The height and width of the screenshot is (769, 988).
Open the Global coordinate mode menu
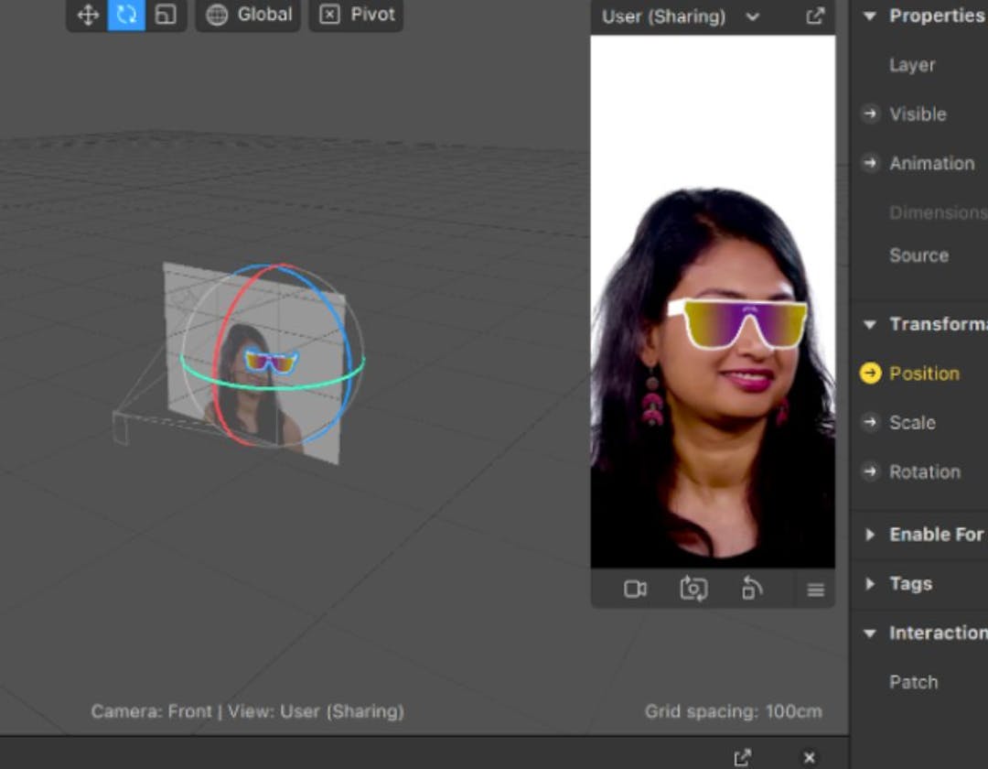(x=247, y=15)
